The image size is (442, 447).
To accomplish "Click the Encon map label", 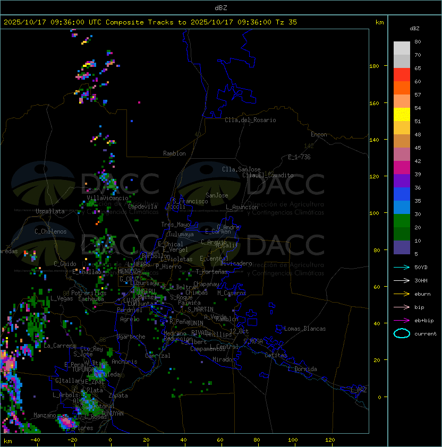I will (x=319, y=134).
